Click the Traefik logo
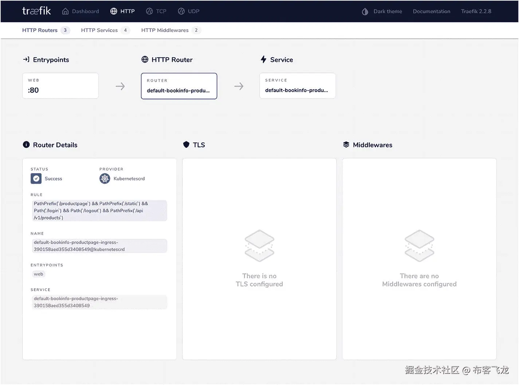Viewport: 519px width, 385px height. tap(36, 11)
